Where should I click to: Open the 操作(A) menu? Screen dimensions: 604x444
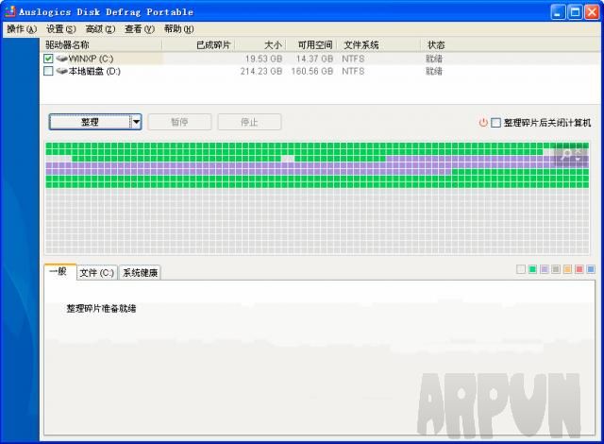22,29
